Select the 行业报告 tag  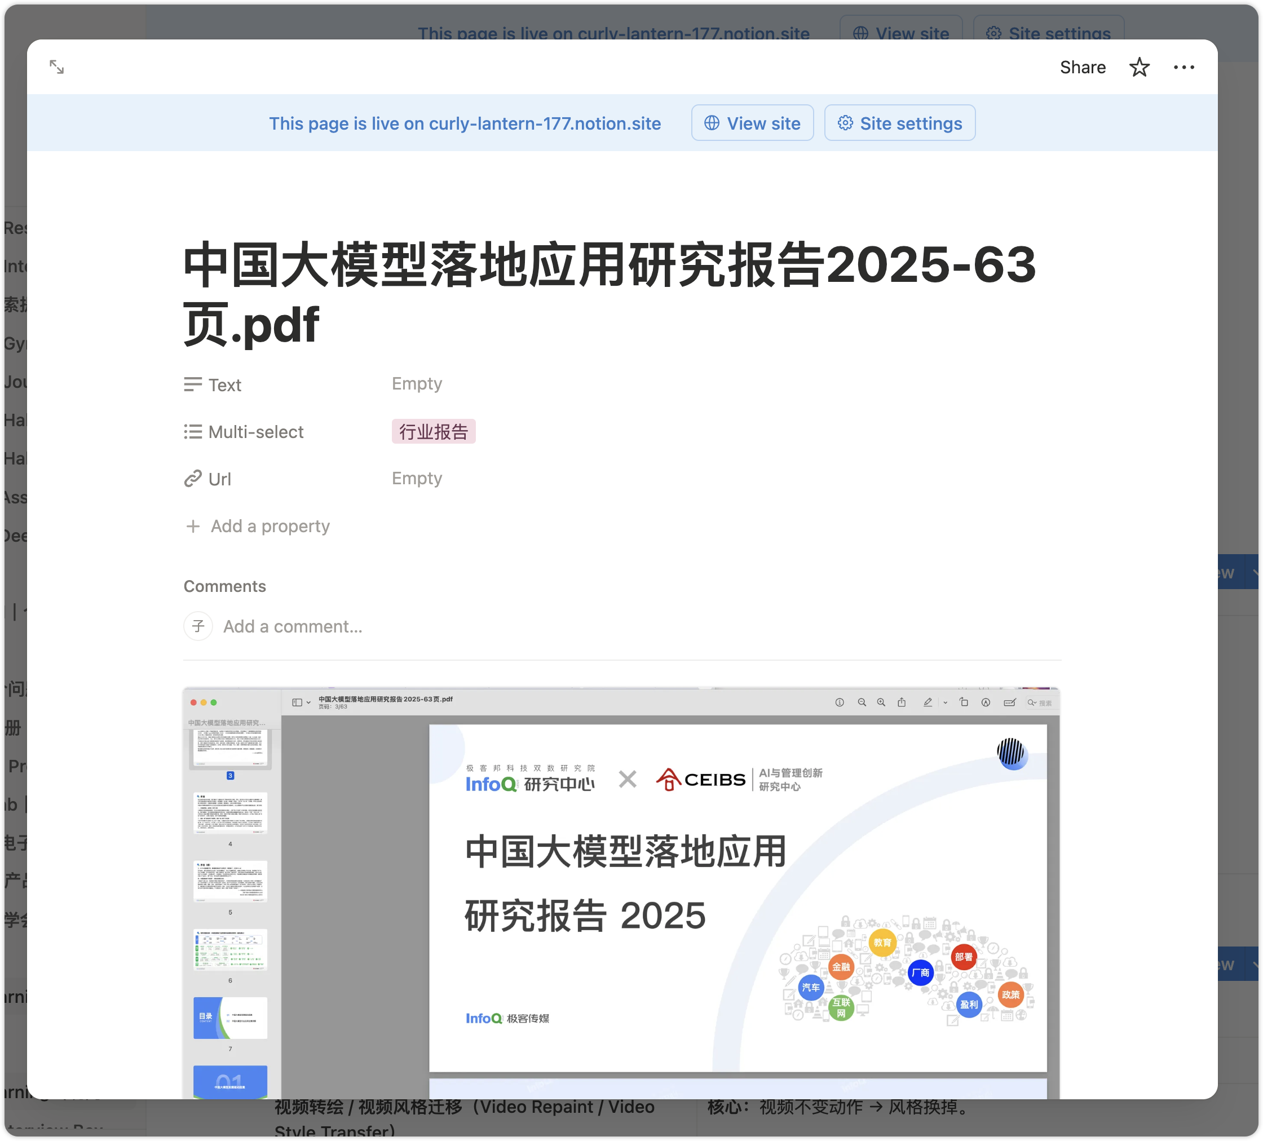click(x=434, y=432)
